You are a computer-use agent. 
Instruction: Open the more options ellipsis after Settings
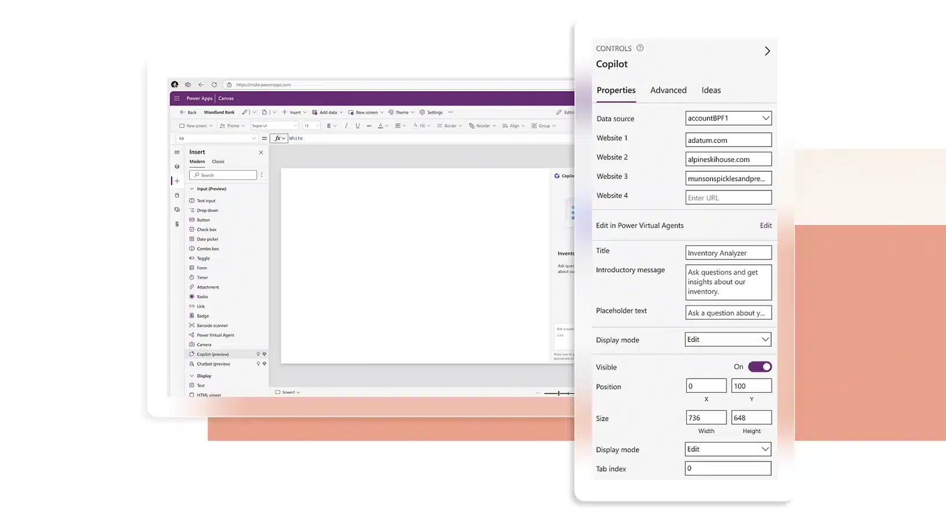click(450, 112)
